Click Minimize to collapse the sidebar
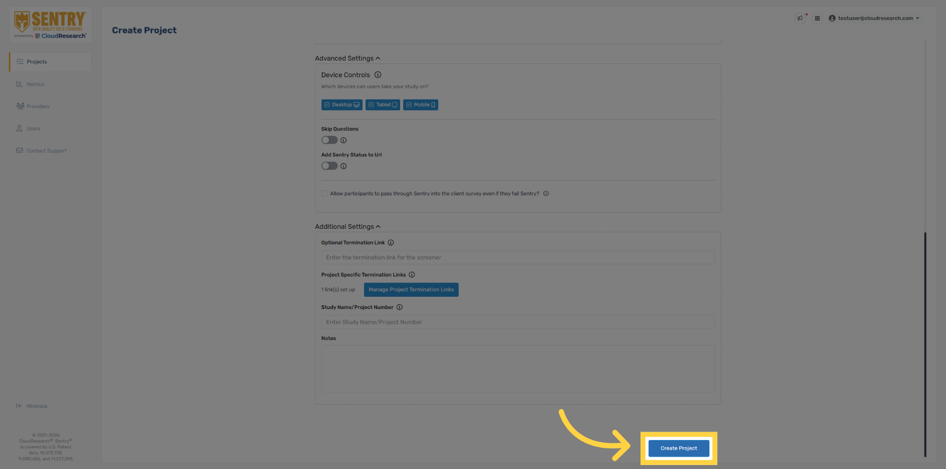This screenshot has width=946, height=469. click(x=32, y=406)
